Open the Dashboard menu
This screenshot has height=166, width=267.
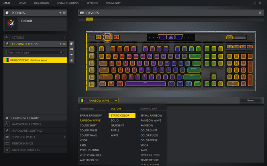41,3
